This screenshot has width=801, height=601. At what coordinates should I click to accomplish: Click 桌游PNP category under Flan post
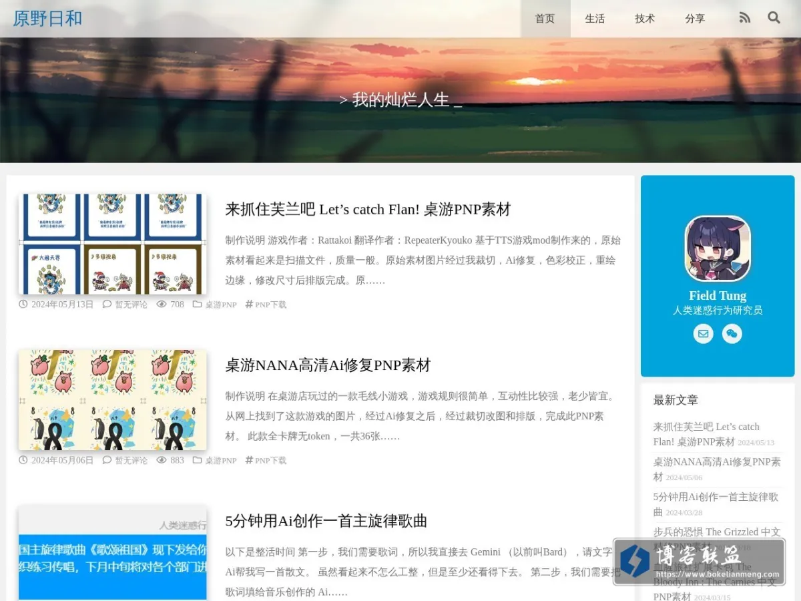click(220, 305)
